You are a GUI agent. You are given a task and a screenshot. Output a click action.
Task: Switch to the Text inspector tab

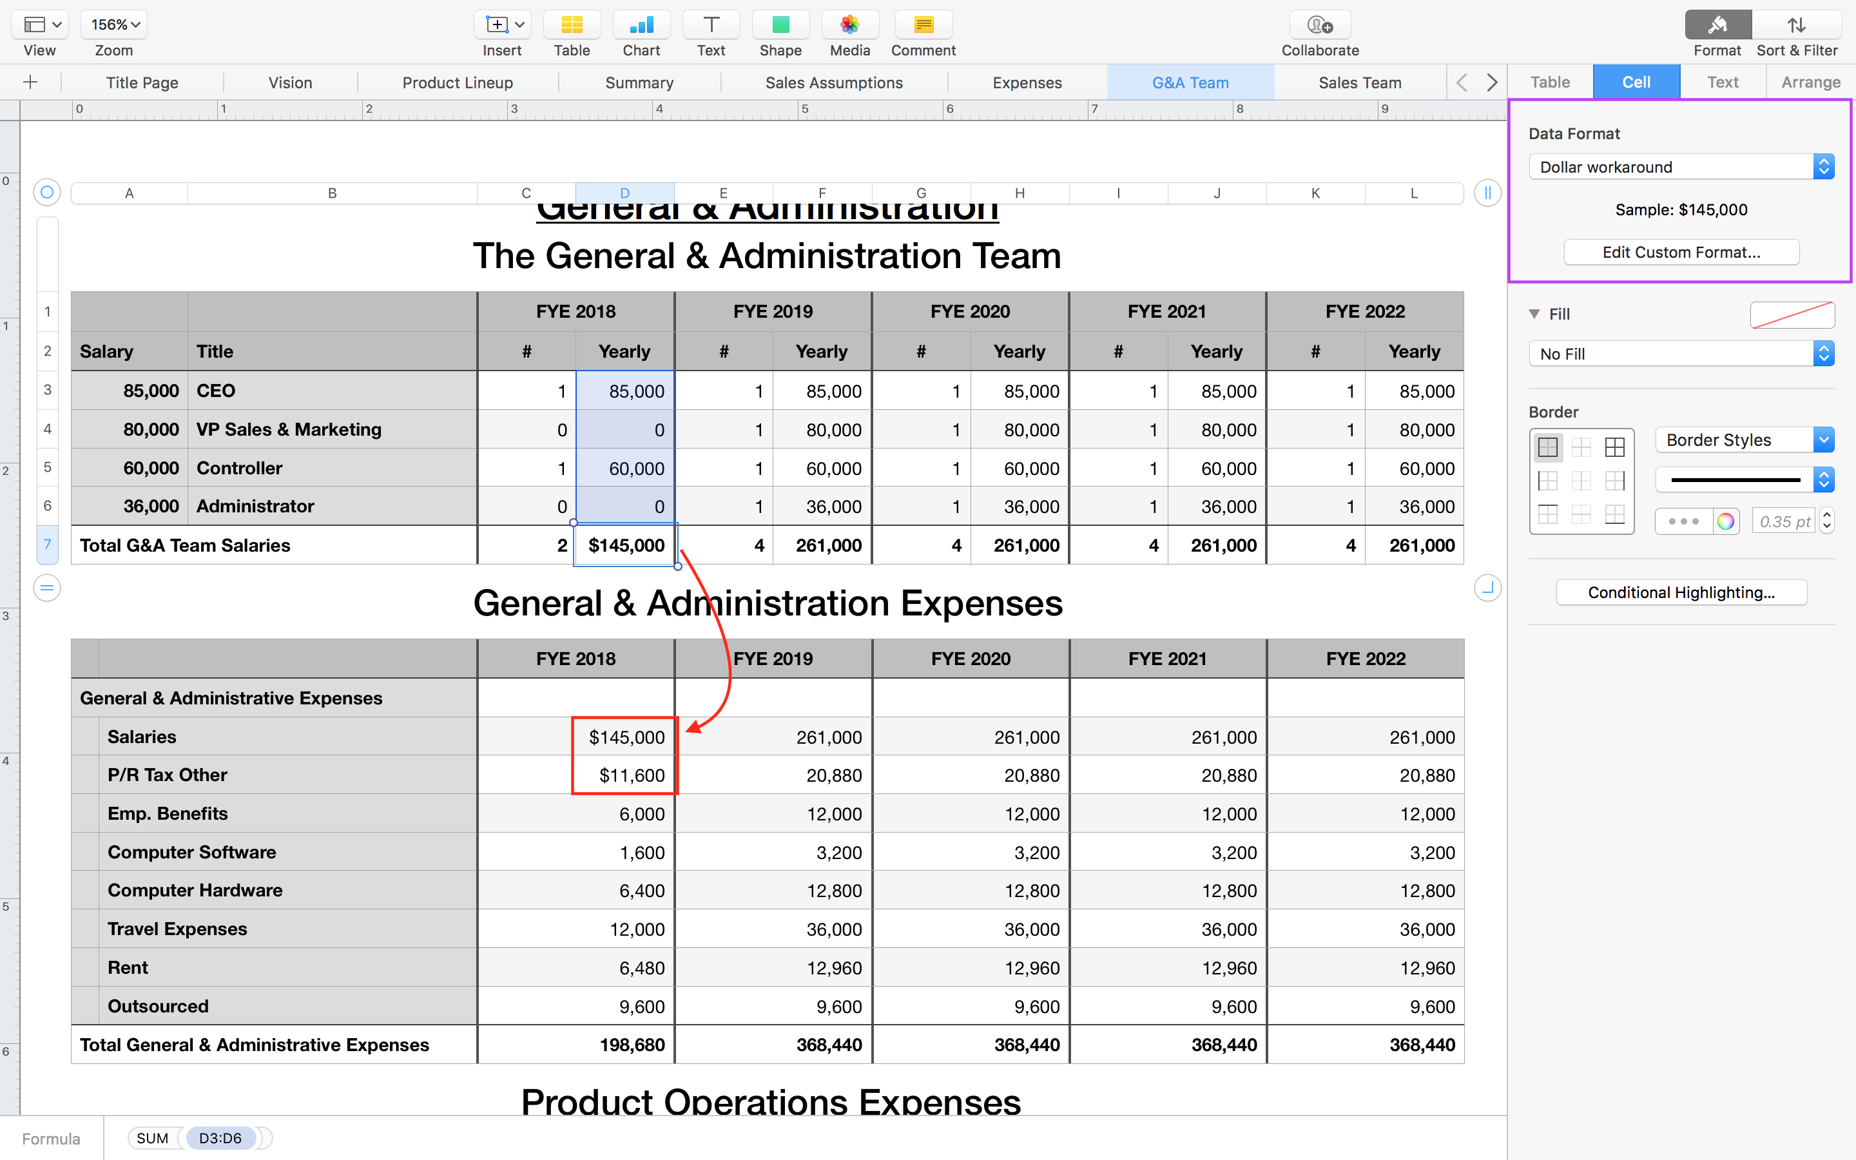(1723, 82)
